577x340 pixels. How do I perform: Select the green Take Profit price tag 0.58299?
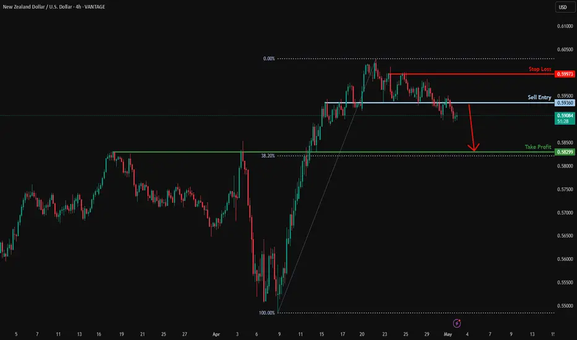565,152
